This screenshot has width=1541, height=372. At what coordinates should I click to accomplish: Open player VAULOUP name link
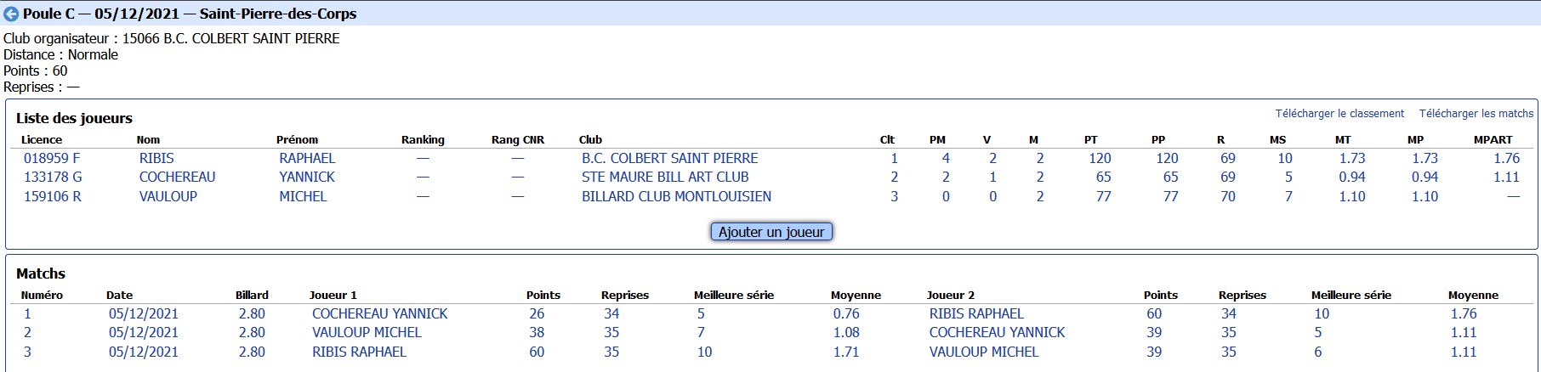[x=168, y=196]
